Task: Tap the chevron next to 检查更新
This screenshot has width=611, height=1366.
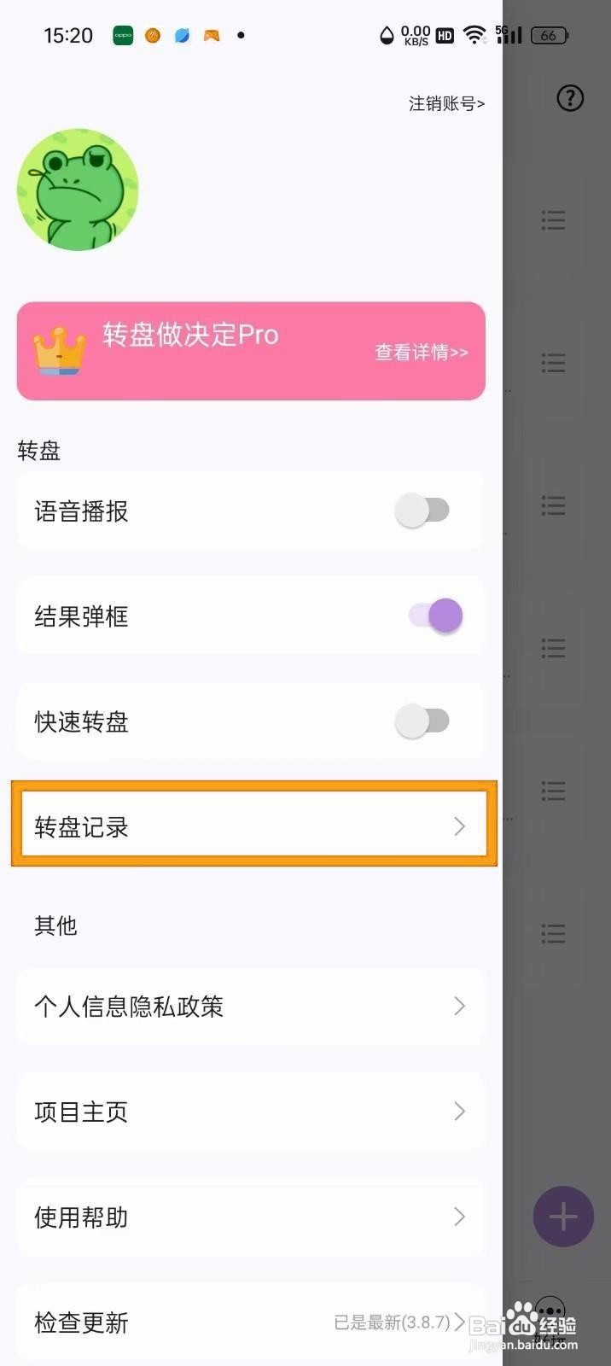Action: 461,1322
